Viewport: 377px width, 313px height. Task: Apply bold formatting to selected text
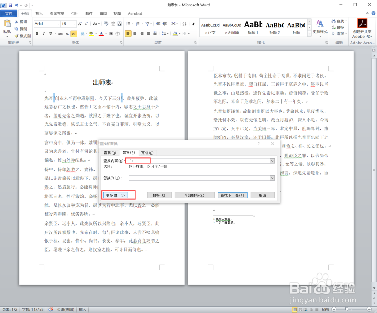coord(37,34)
